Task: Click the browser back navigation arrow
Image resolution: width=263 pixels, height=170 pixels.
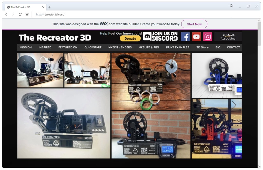Action: pyautogui.click(x=6, y=14)
